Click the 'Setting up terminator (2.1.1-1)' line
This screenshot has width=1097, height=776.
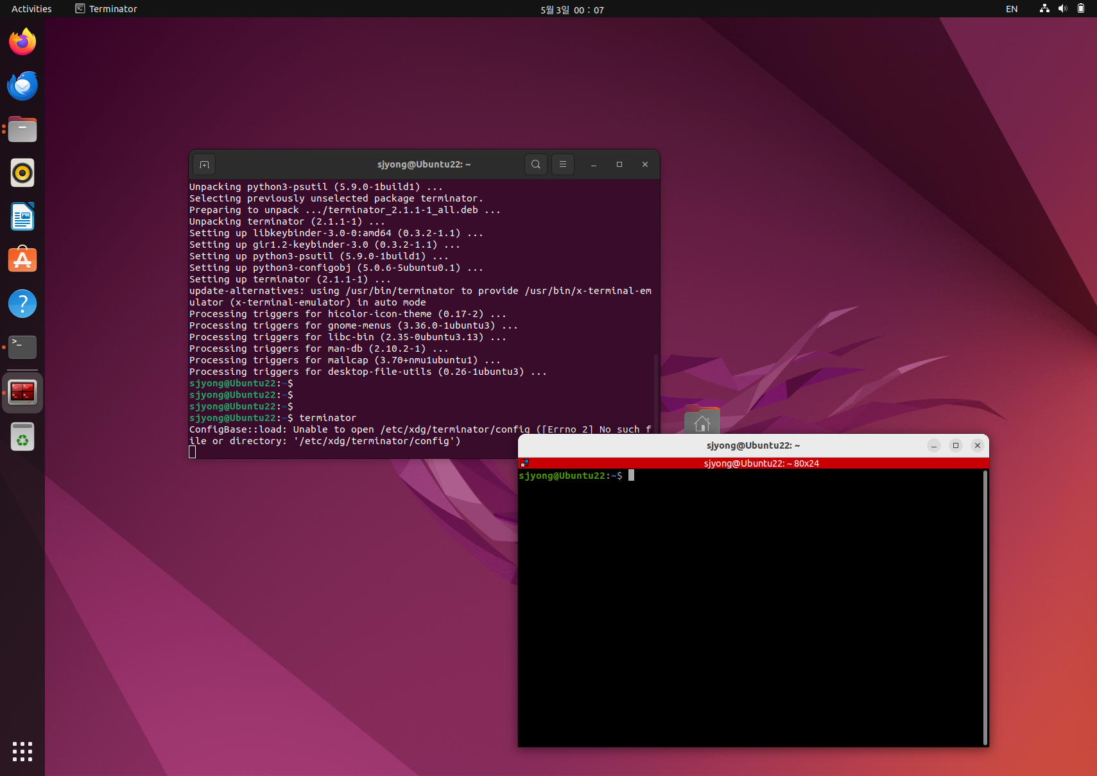pyautogui.click(x=289, y=279)
